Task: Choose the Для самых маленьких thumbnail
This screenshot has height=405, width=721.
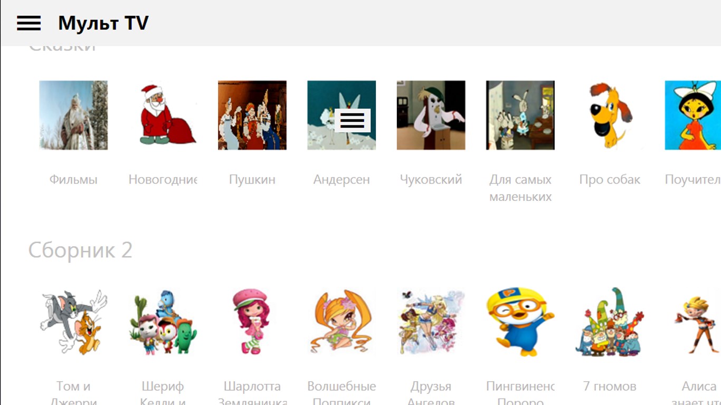Action: click(x=520, y=115)
